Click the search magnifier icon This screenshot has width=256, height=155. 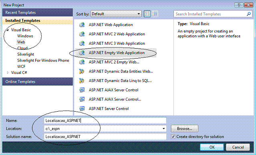249,14
